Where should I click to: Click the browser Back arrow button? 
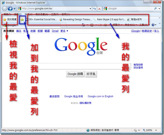click(x=4, y=9)
